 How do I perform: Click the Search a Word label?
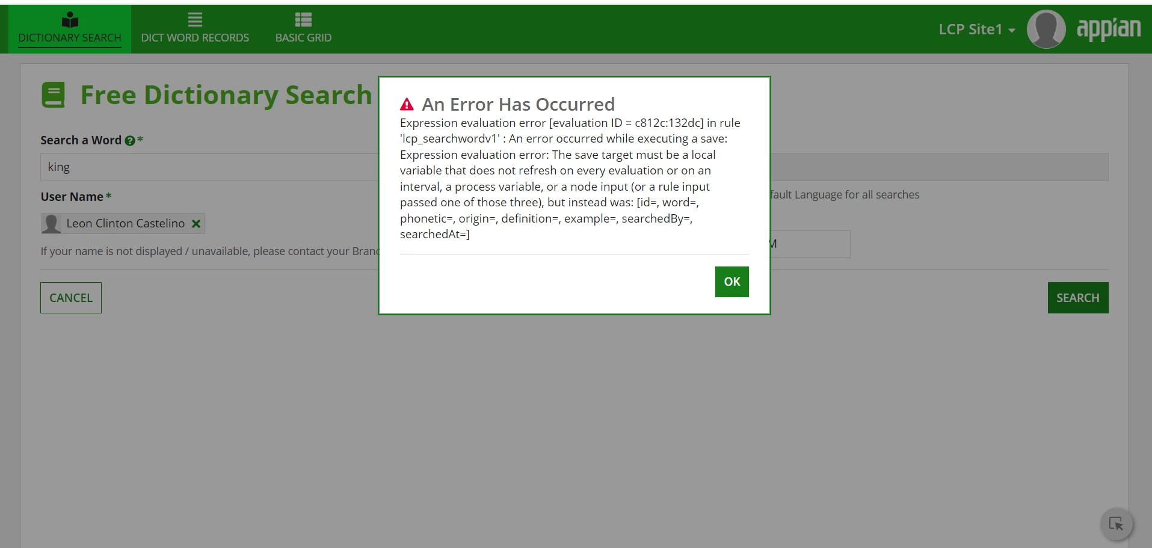pos(81,140)
